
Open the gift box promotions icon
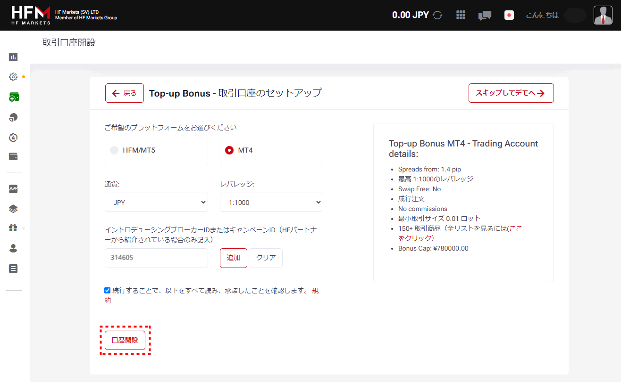[13, 228]
